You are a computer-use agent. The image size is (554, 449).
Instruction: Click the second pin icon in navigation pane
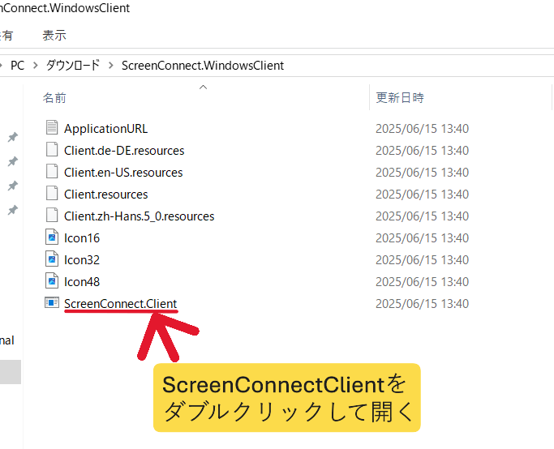[x=13, y=161]
